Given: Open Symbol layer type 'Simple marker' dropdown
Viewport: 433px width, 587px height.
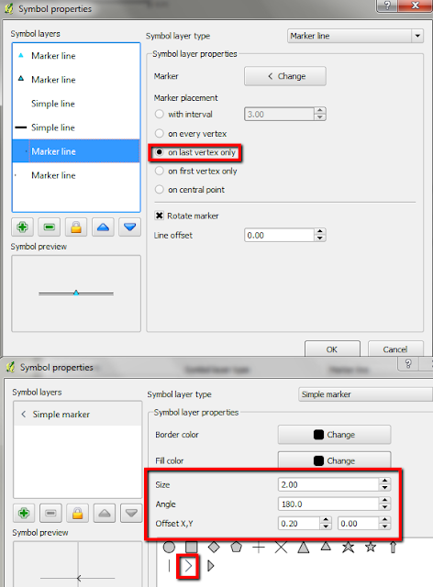Looking at the screenshot, I should 365,394.
